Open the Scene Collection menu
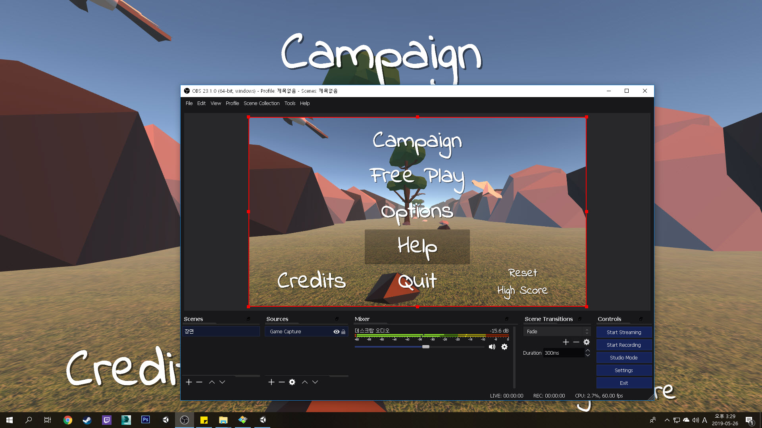Screen dimensions: 762x428 [x=261, y=103]
